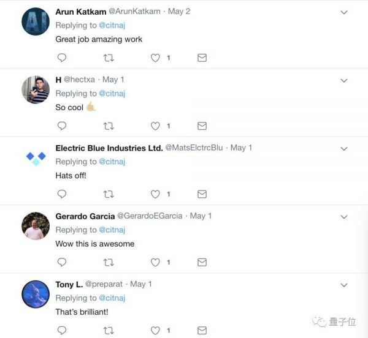The height and width of the screenshot is (338, 368).
Task: Like the 'So cool' tweet by H
Action: [x=155, y=126]
